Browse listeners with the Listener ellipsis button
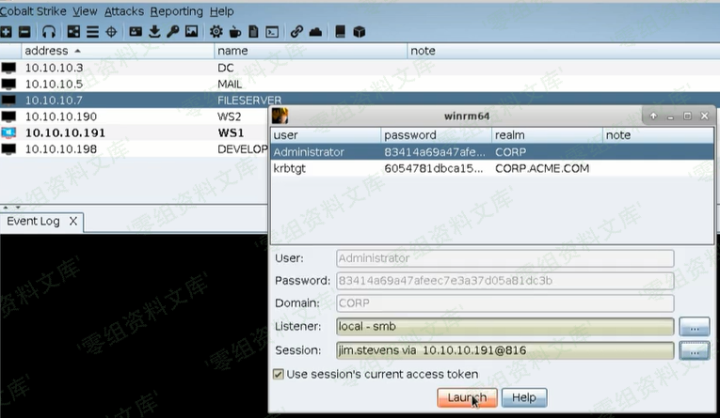This screenshot has width=720, height=418. point(694,327)
